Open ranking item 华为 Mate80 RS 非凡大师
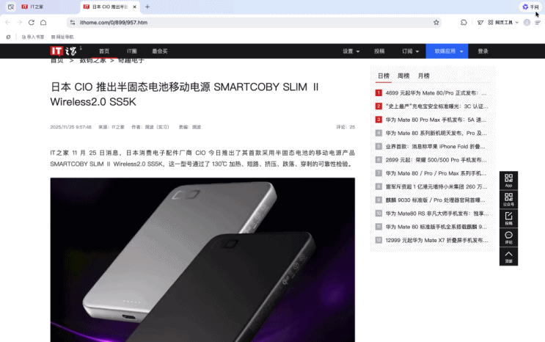545x342 pixels. click(437, 214)
